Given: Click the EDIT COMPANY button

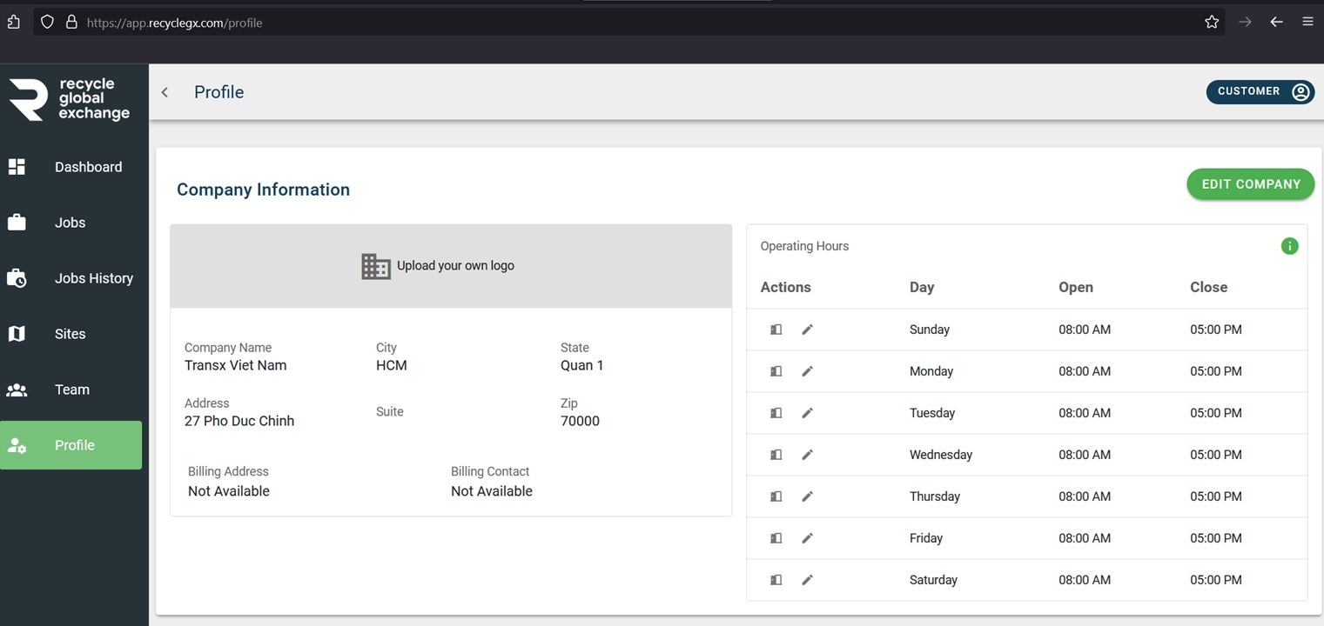Looking at the screenshot, I should [x=1250, y=184].
